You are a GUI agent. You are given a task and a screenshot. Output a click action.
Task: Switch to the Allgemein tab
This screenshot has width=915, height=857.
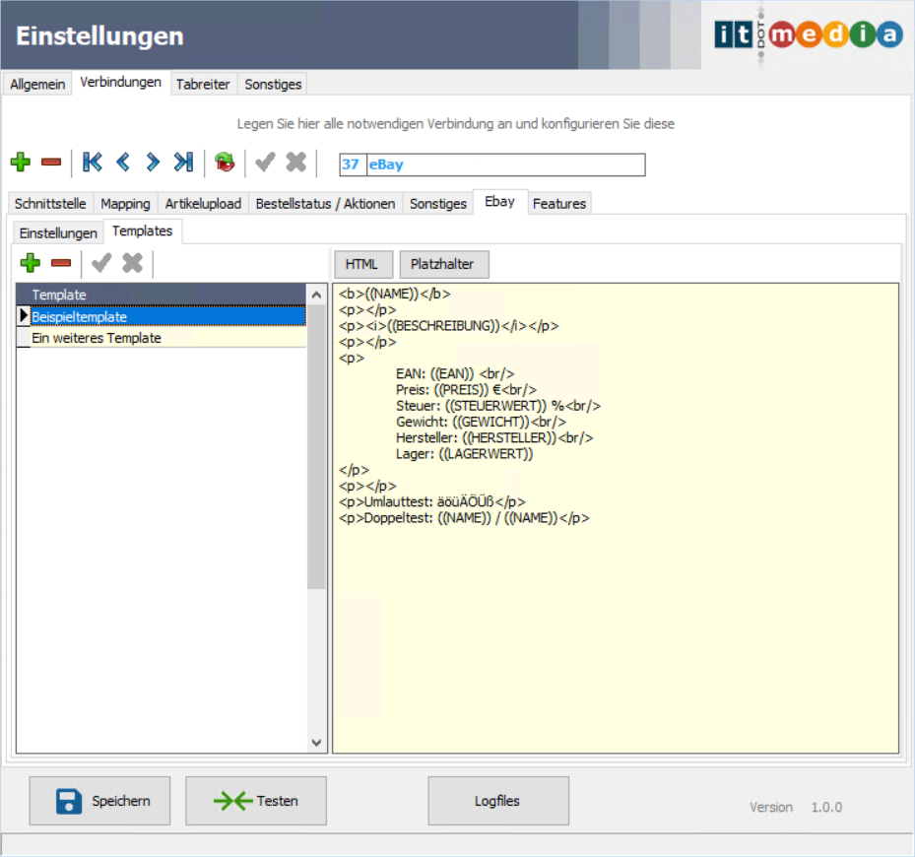[x=37, y=84]
